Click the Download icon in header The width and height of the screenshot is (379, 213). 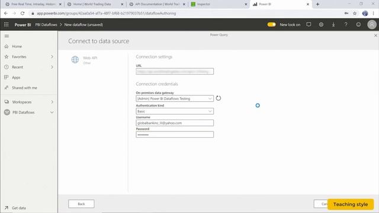[333, 25]
